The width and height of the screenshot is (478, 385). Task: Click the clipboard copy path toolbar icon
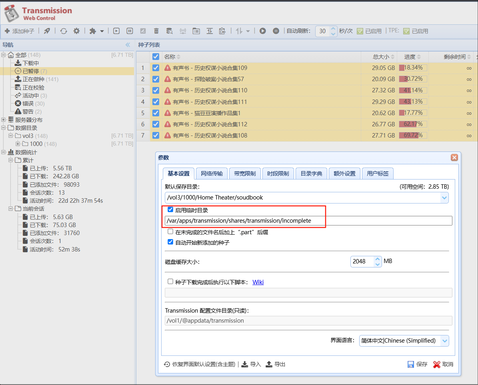pyautogui.click(x=222, y=31)
